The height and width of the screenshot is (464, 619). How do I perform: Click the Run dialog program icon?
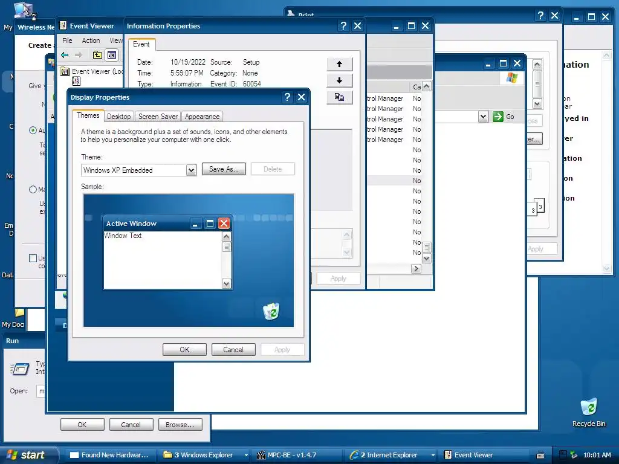(20, 369)
